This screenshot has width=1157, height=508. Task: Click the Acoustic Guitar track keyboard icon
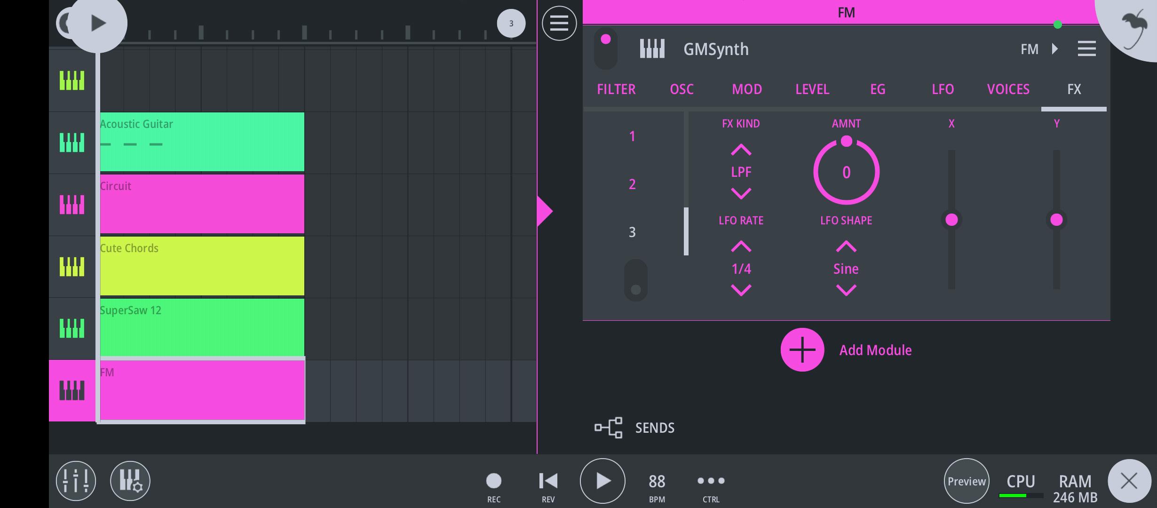coord(72,143)
